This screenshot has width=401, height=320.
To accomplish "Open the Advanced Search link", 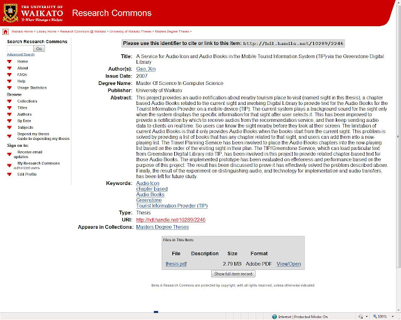I will point(21,54).
